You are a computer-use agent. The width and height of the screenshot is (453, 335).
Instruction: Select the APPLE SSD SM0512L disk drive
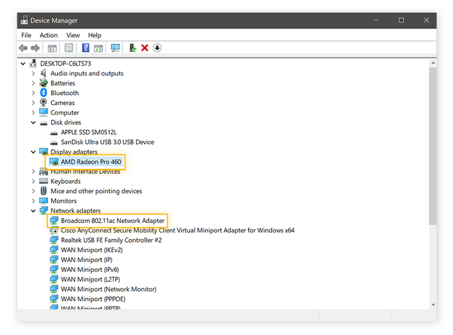tap(88, 132)
